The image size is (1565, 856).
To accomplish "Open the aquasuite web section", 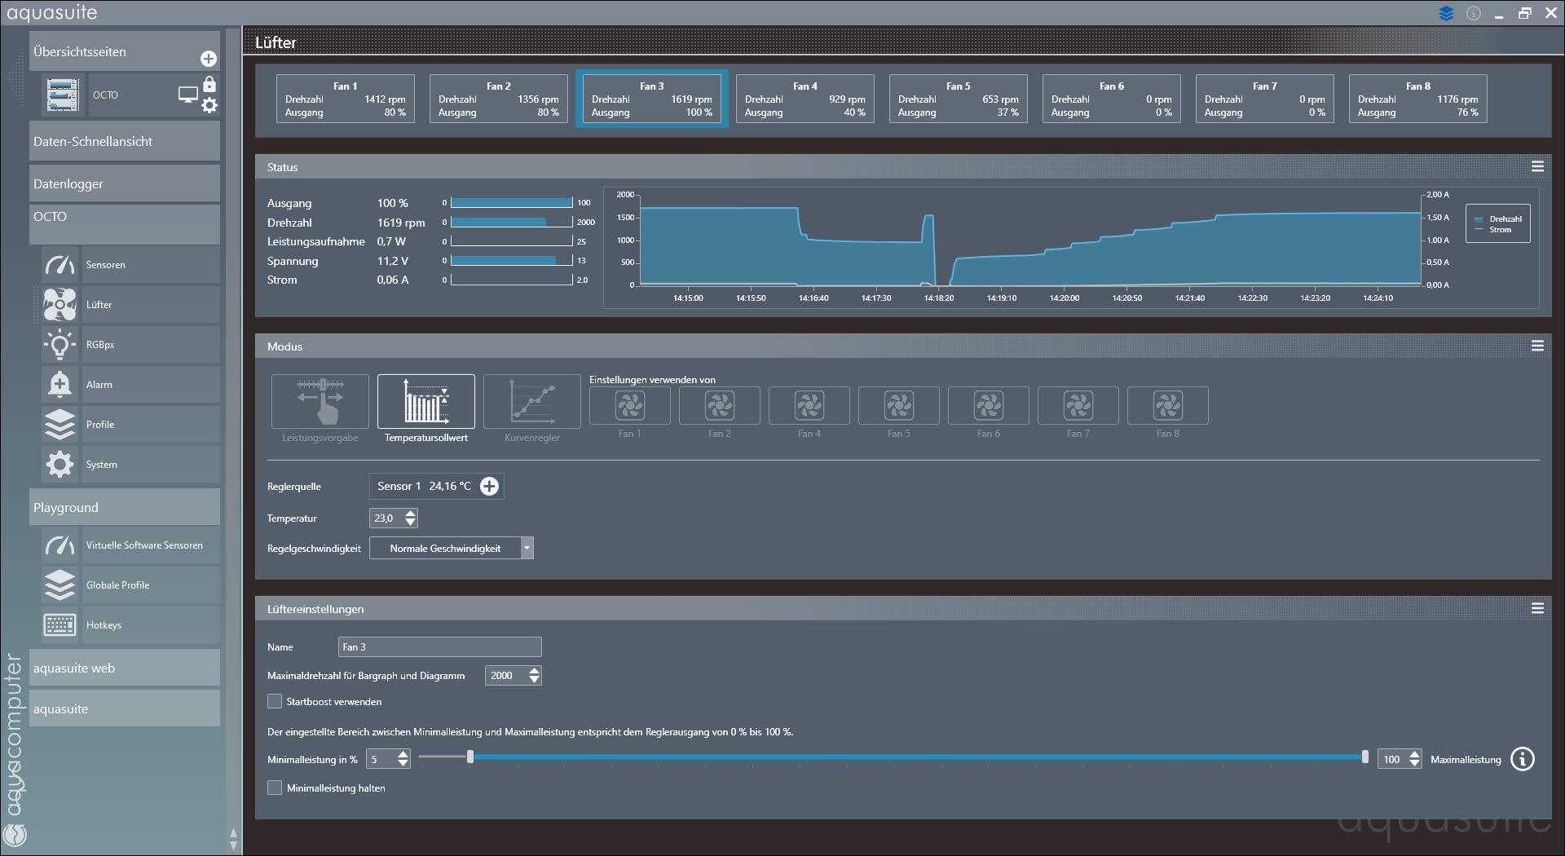I will tap(124, 668).
